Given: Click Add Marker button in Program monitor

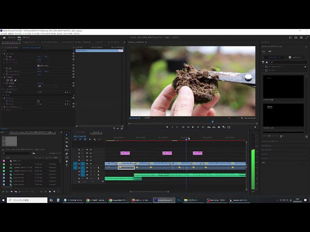Looking at the screenshot, I should tap(167, 127).
